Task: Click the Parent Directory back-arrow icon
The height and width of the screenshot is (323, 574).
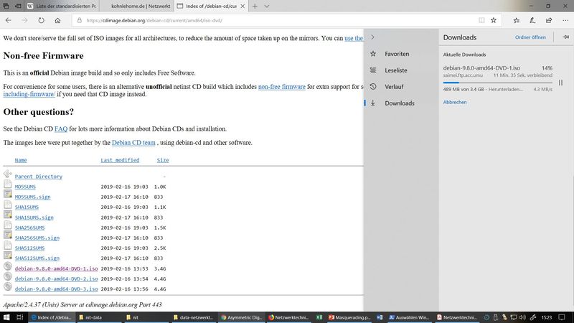Action: coord(8,174)
